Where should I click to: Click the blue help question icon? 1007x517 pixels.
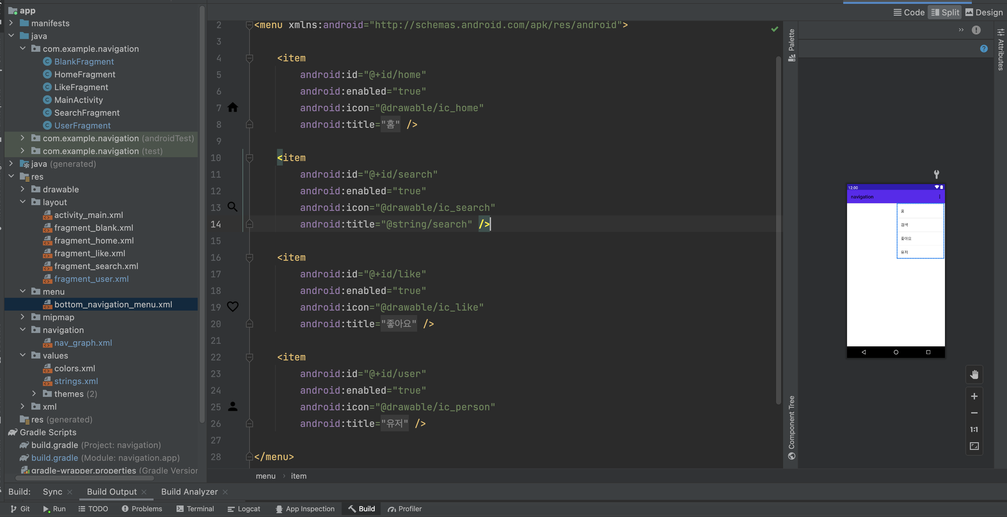984,49
